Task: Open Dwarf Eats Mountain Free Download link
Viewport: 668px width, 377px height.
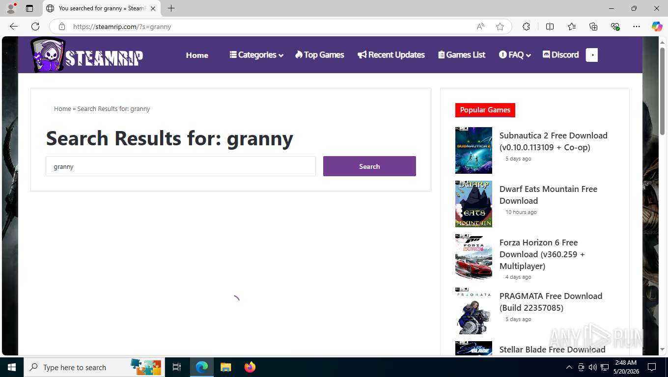Action: click(x=548, y=195)
